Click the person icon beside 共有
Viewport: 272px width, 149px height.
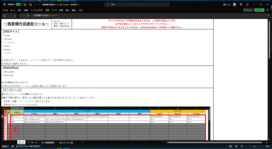pyautogui.click(x=268, y=10)
